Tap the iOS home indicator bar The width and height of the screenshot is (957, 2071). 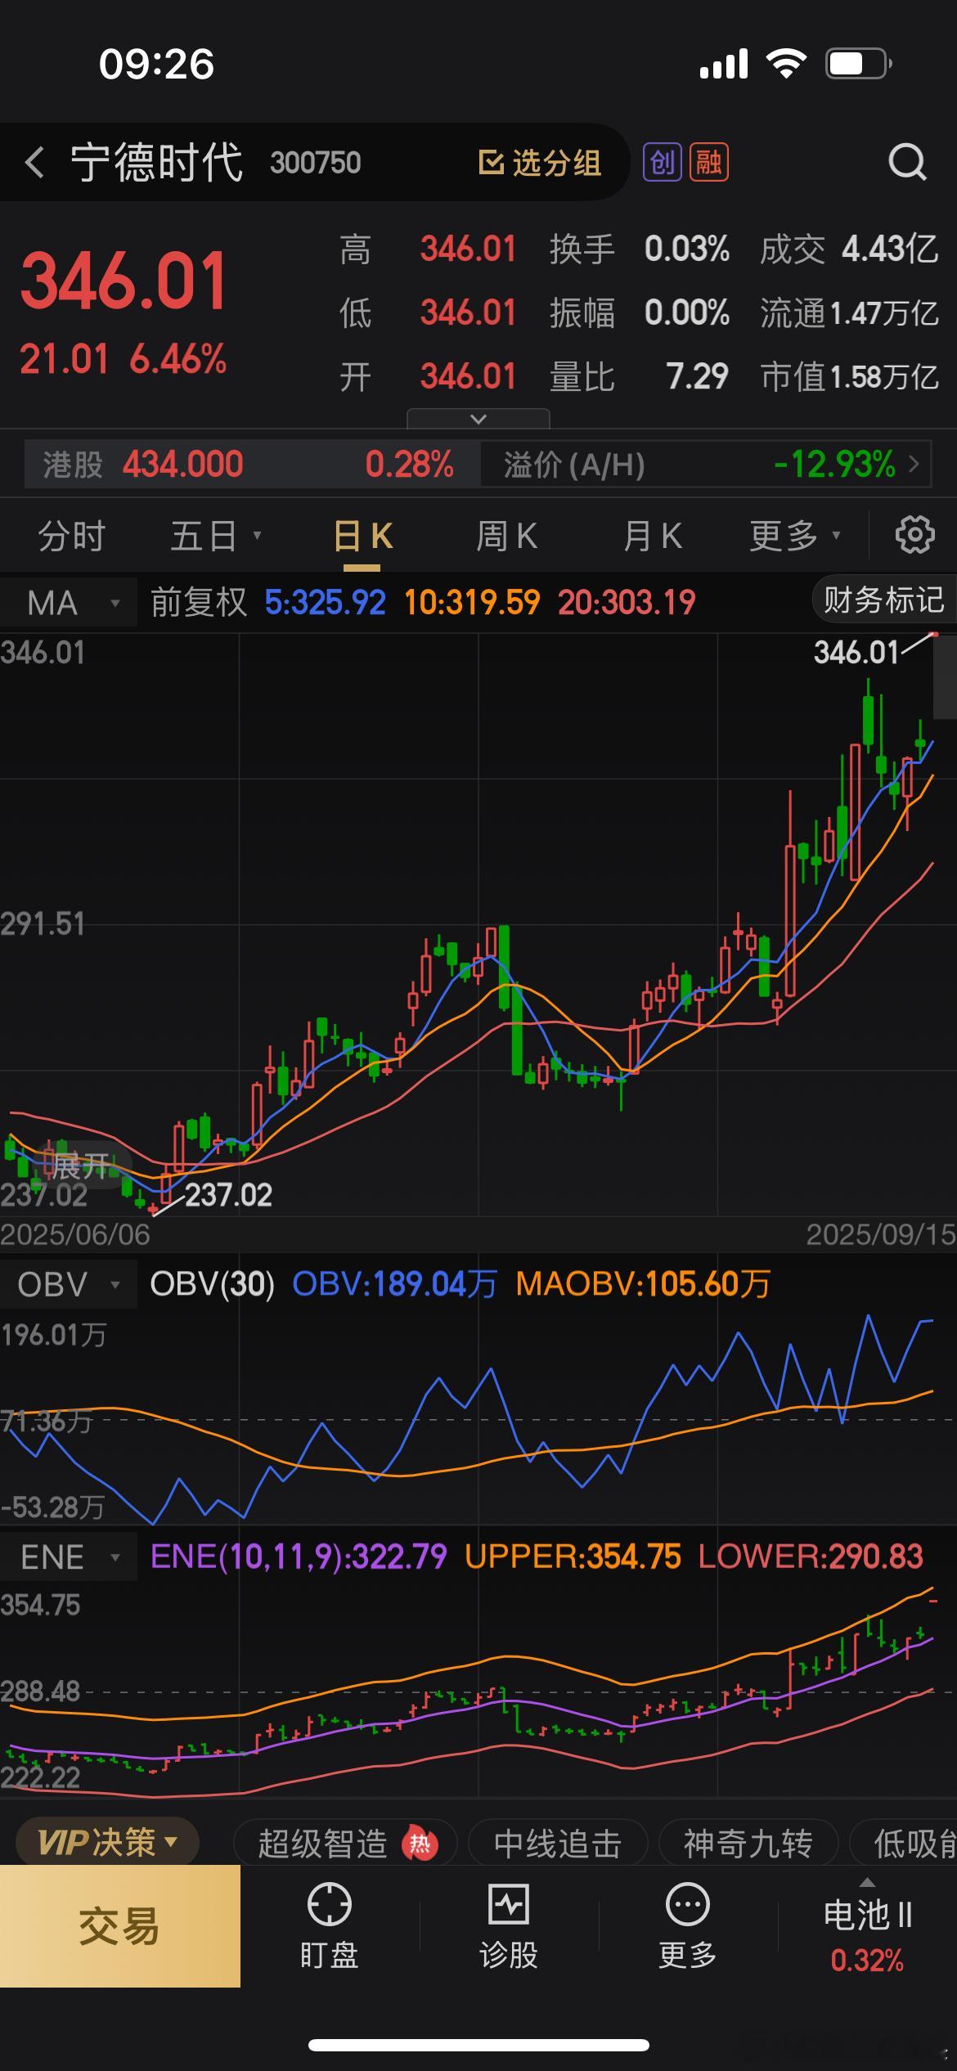(478, 2045)
